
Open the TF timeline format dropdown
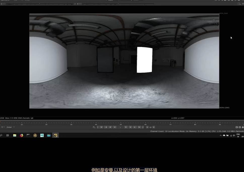[x=3, y=127]
